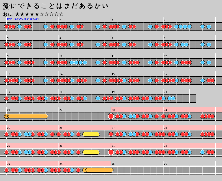Click the first red note in measure 1
The width and height of the screenshot is (222, 181).
[x=7, y=27]
